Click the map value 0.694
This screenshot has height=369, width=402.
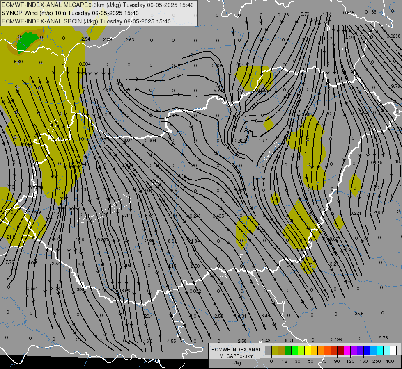point(32,288)
